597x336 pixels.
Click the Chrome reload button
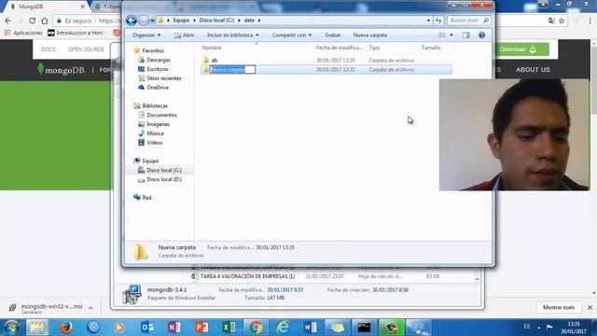(33, 21)
